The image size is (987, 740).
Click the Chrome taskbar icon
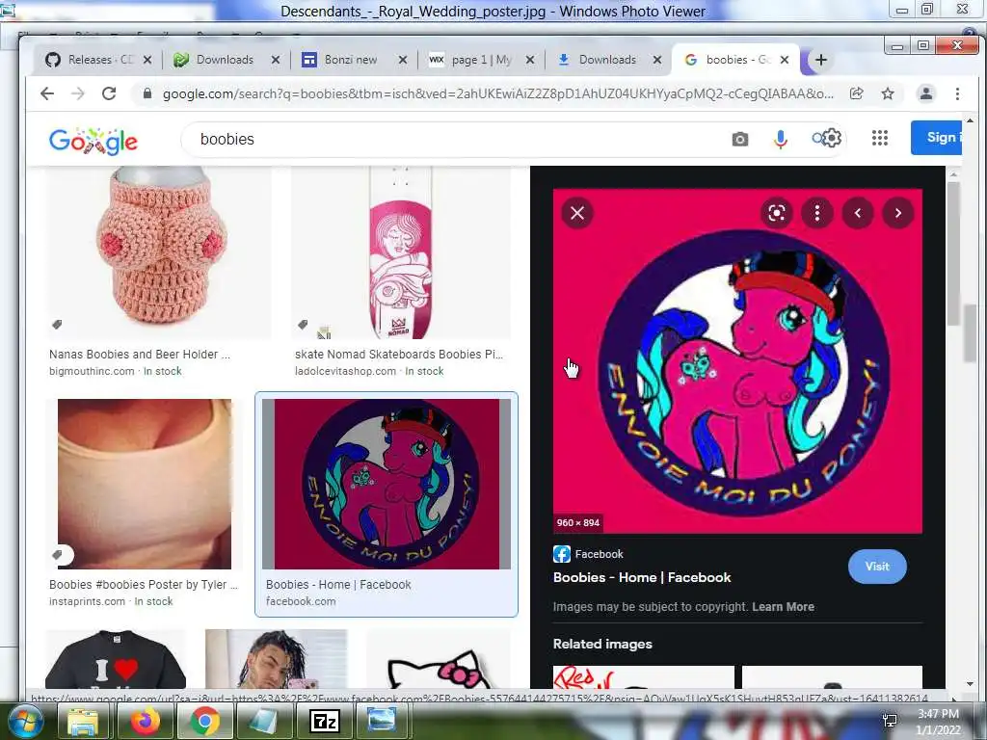pyautogui.click(x=205, y=722)
